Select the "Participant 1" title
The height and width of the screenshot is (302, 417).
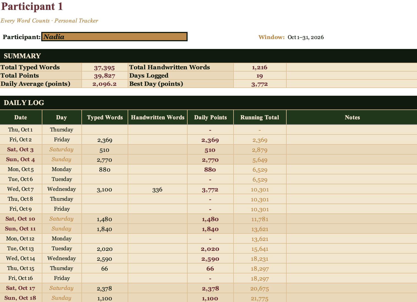click(x=32, y=6)
